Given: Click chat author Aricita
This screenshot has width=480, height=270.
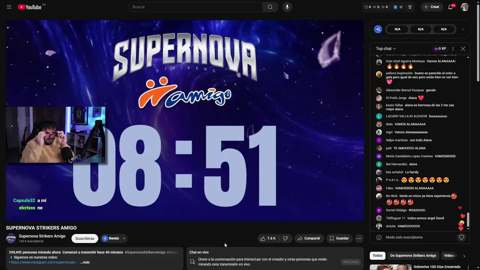Looking at the screenshot, I should 391,226.
